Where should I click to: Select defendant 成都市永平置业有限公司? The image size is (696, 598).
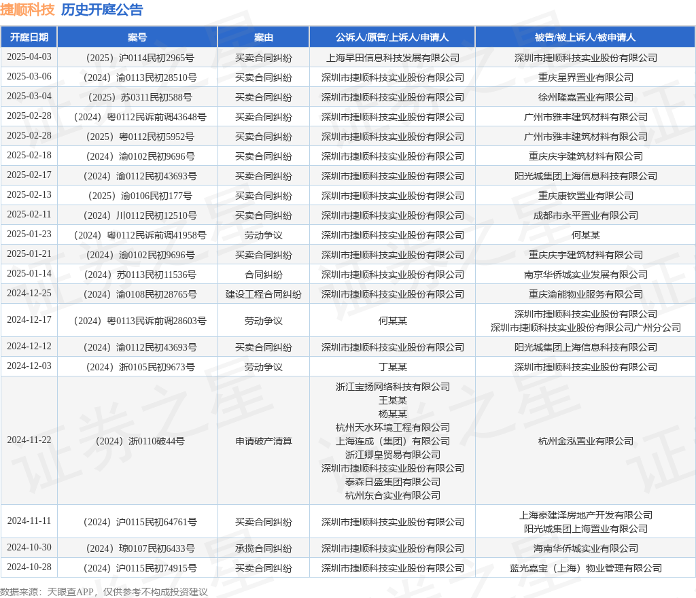tap(585, 215)
